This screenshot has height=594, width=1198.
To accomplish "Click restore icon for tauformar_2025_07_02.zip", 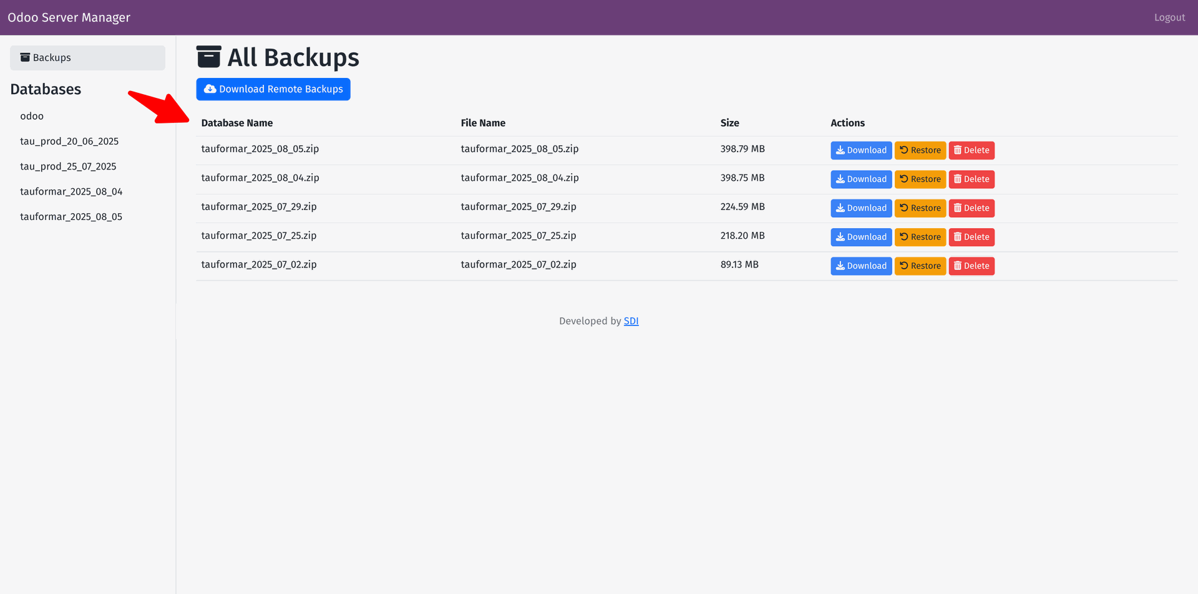I will 903,266.
